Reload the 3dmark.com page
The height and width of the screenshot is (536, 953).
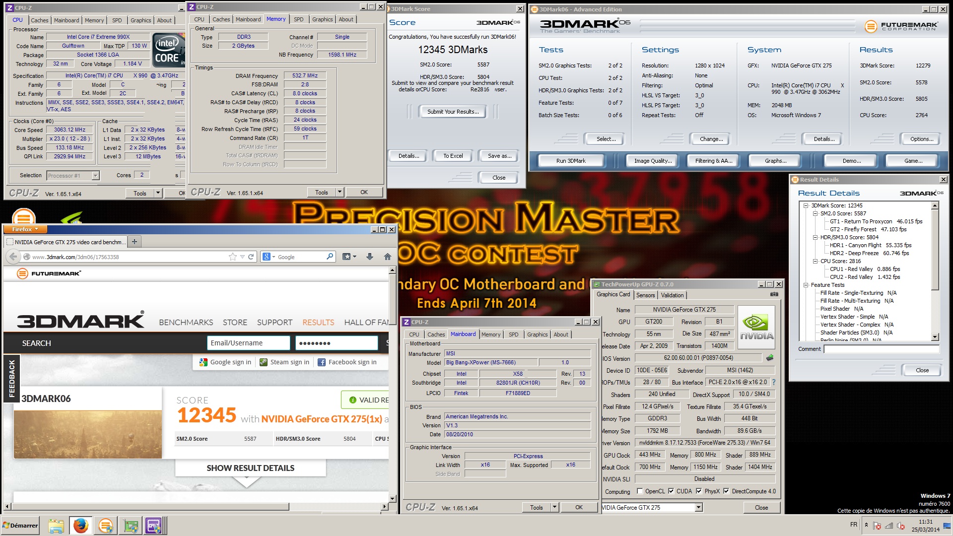coord(251,257)
